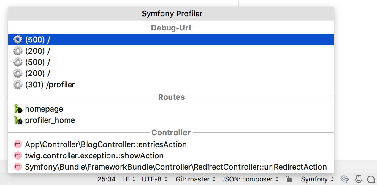Viewport: 377px width, 185px height.
Task: Click the gear icon on the selected "(500) /" entry
Action: pyautogui.click(x=18, y=39)
